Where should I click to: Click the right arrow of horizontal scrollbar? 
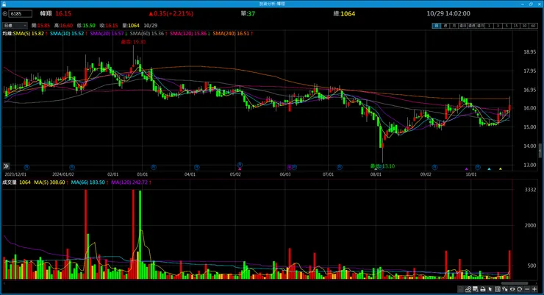536,283
